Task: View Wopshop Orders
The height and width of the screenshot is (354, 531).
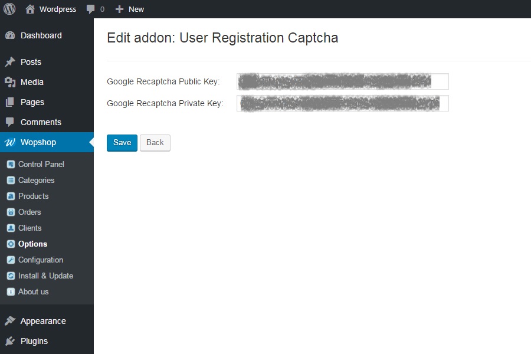Action: coord(29,212)
